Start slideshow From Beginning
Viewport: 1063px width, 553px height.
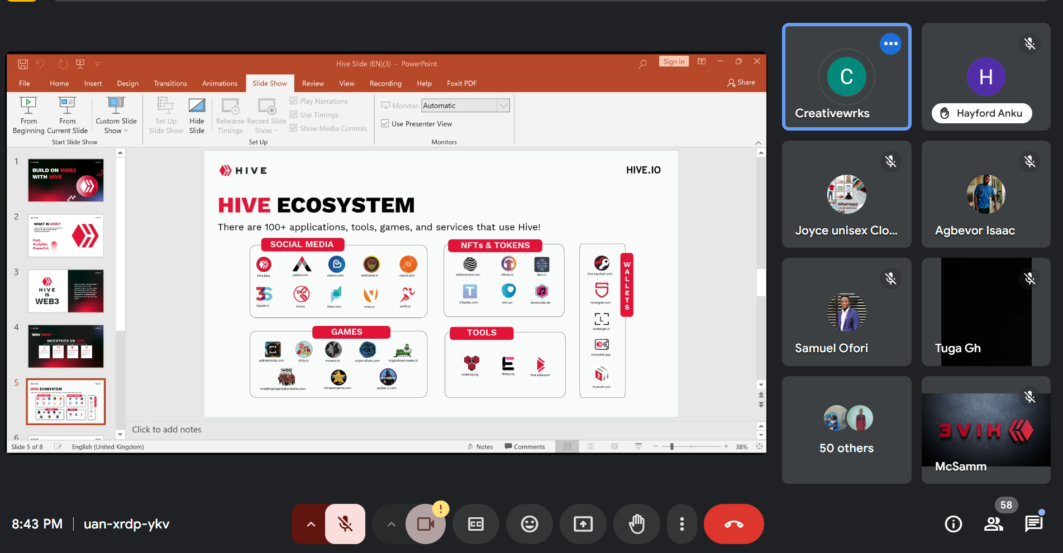tap(28, 115)
